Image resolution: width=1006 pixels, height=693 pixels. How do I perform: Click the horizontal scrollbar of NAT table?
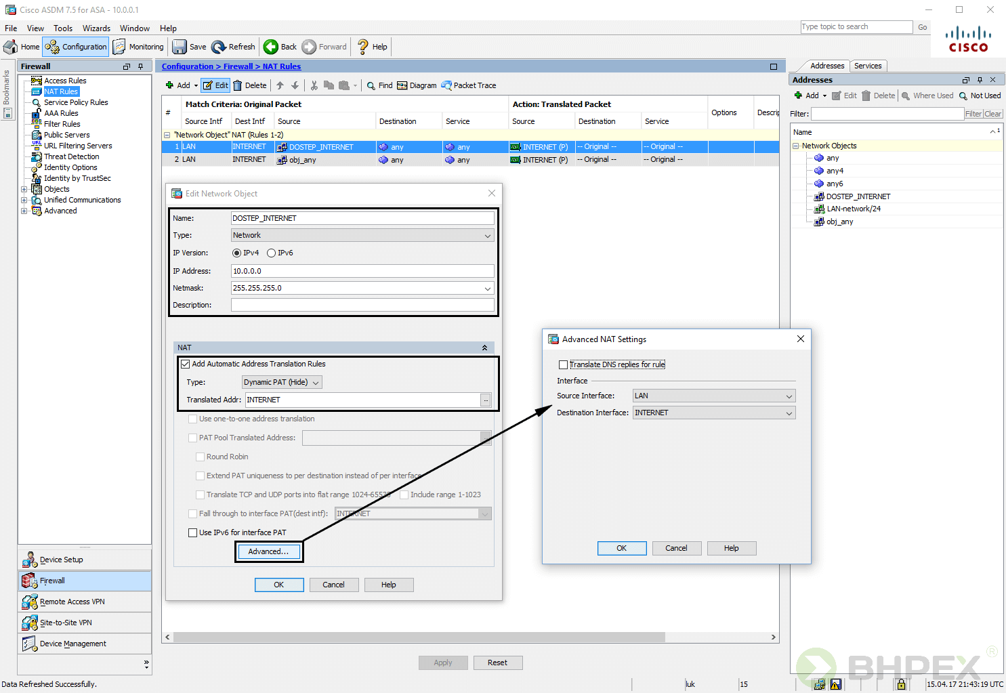coord(419,637)
